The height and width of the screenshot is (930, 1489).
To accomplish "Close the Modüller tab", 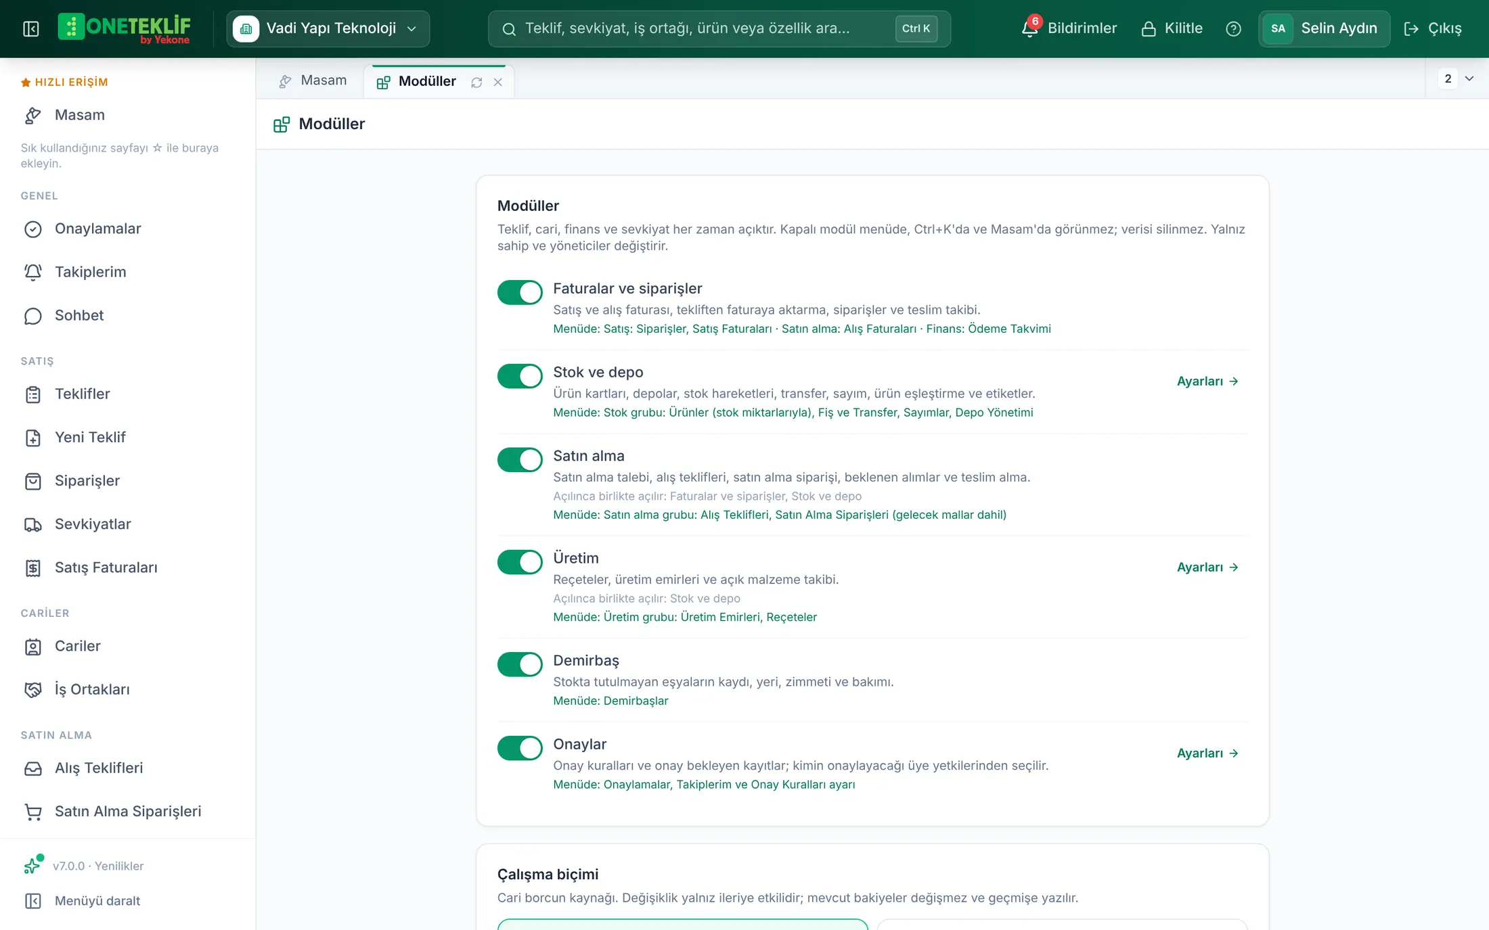I will (498, 82).
